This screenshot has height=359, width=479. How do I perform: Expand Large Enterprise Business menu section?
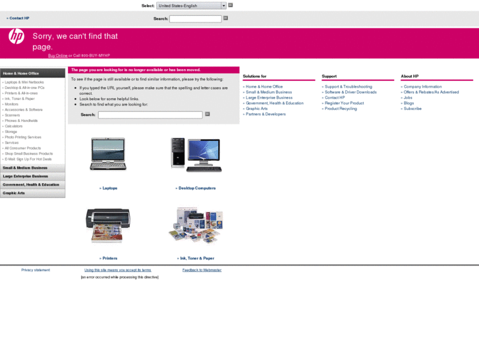(x=33, y=177)
